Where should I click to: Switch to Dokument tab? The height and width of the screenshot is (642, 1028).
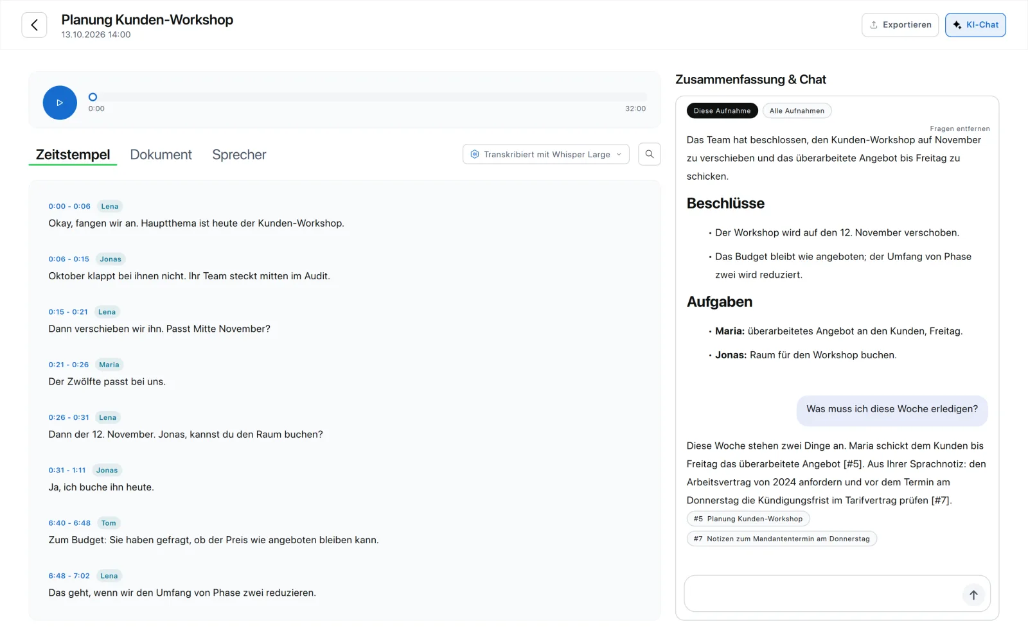pos(161,155)
